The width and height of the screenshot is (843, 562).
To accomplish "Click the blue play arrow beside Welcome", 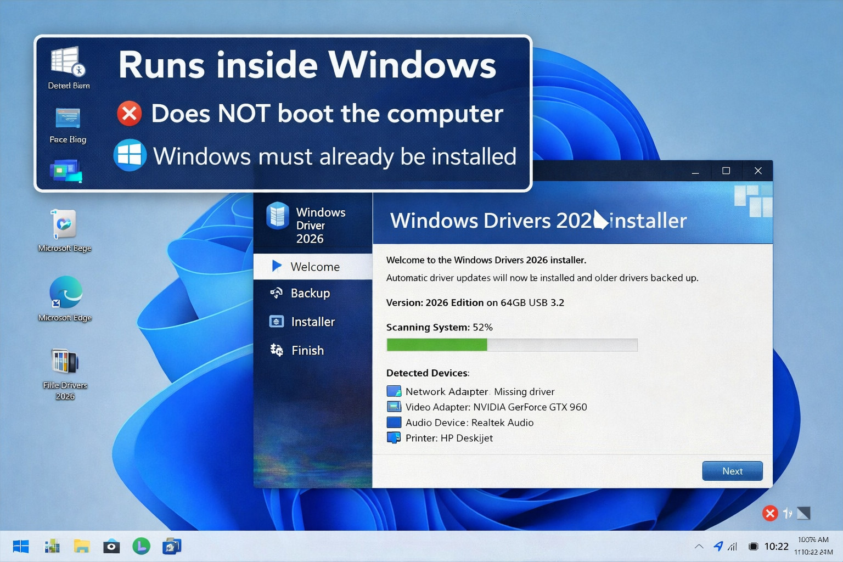I will (x=277, y=266).
